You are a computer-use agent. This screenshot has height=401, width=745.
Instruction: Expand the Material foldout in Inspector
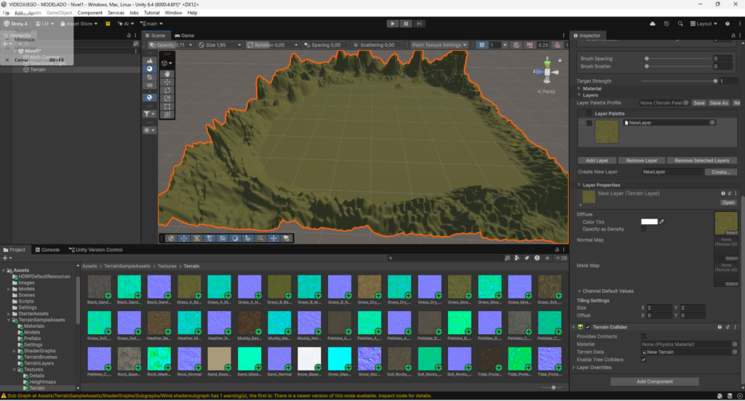(x=578, y=89)
